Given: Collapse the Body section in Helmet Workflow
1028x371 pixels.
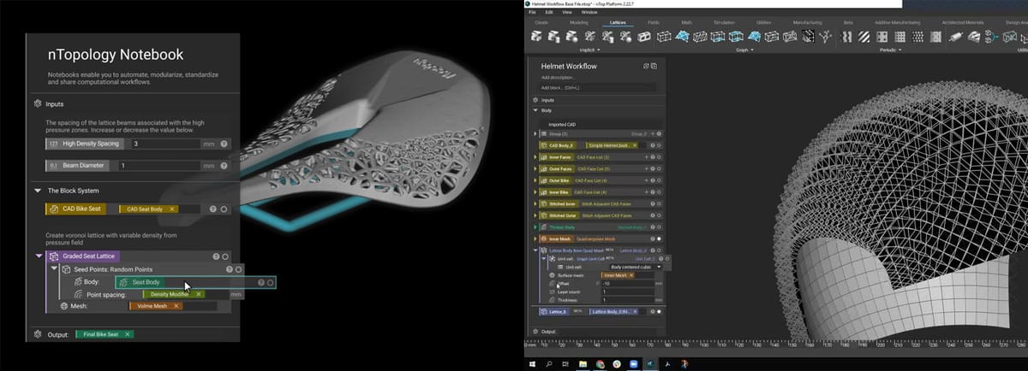Looking at the screenshot, I should [535, 110].
